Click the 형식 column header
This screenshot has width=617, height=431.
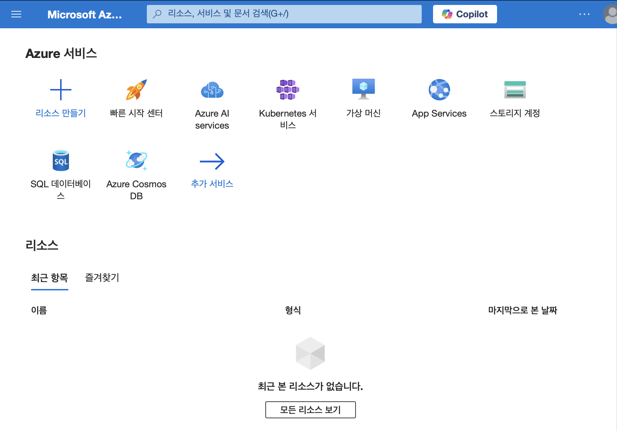click(293, 310)
